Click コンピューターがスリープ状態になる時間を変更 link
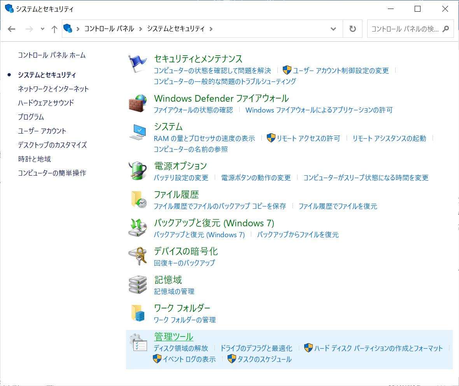 [366, 178]
